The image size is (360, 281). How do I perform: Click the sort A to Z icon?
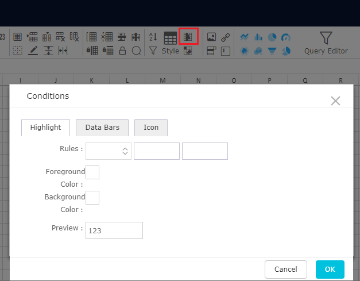(x=153, y=37)
